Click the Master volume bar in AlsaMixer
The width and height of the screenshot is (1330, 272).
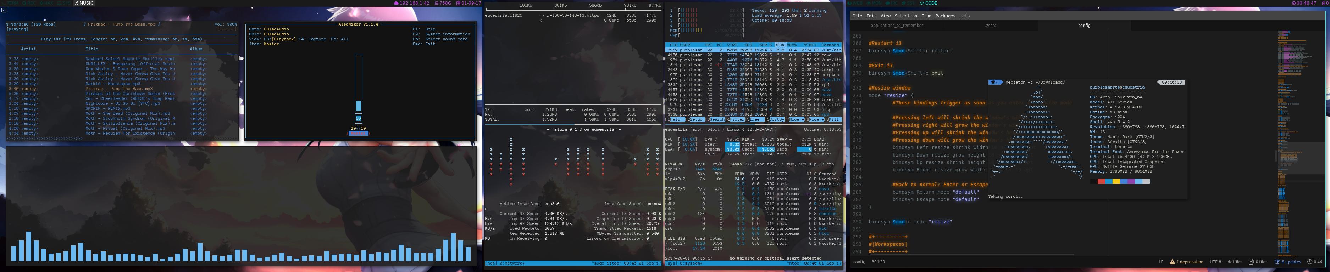click(x=358, y=88)
